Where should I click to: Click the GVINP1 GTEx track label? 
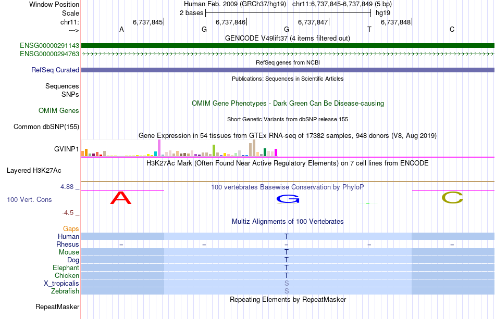coord(66,149)
